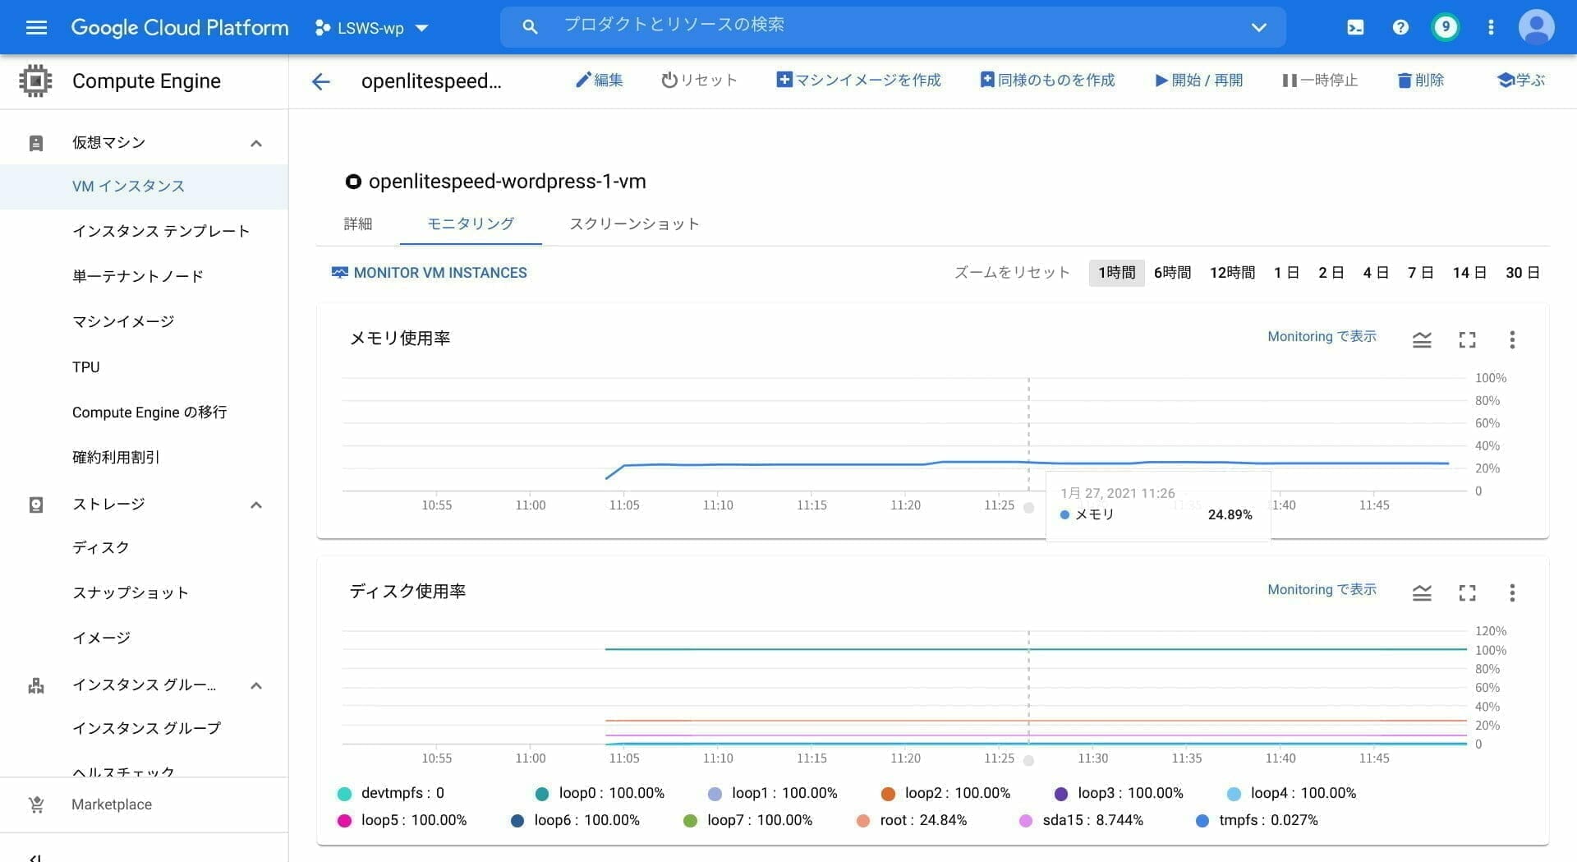Toggle legend icon on メモリ使用率 chart
The image size is (1577, 862).
(1422, 339)
